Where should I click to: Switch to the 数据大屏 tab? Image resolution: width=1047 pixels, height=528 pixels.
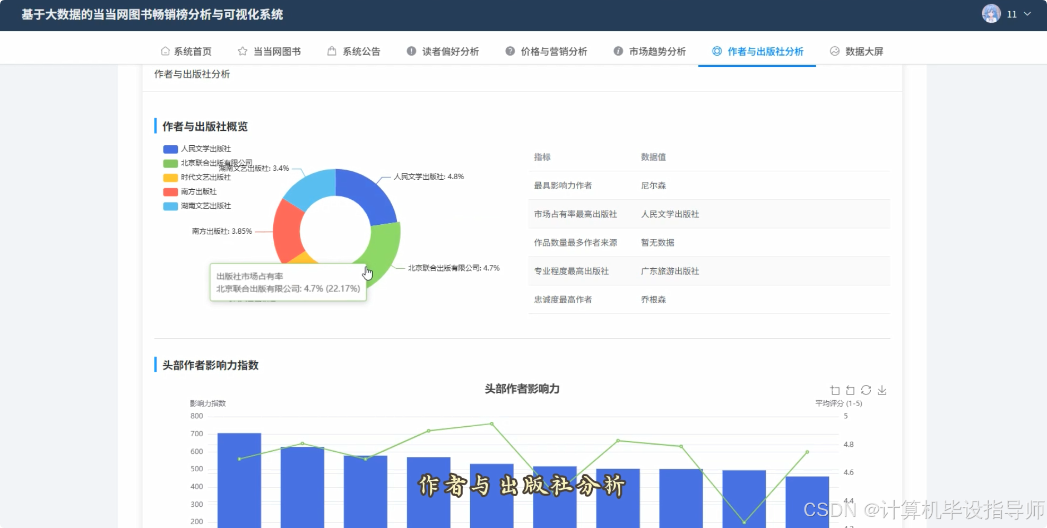[x=863, y=51]
